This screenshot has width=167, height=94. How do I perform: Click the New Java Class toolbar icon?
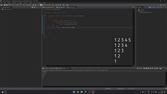pyautogui.click(x=30, y=5)
